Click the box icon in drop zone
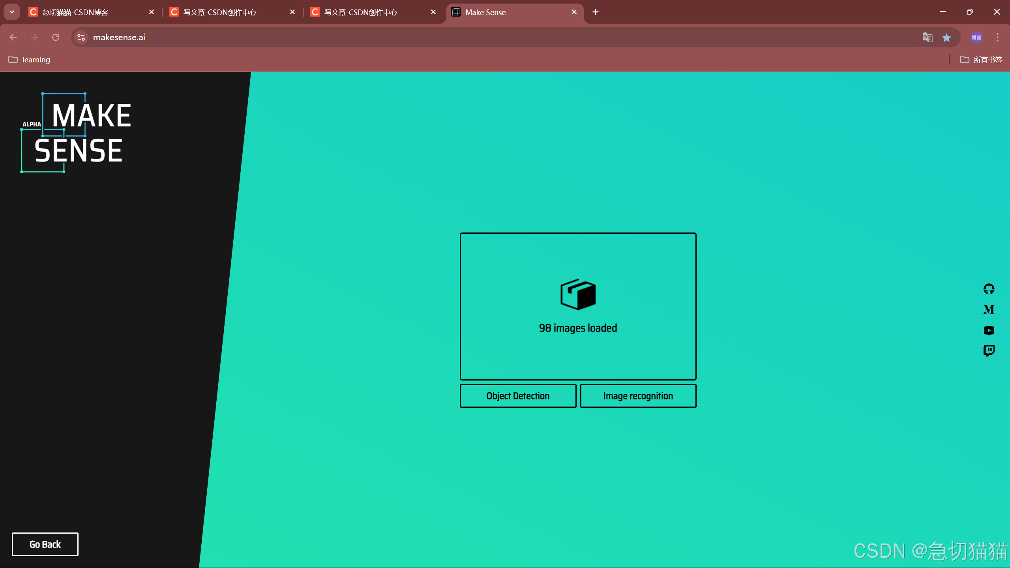 coord(578,294)
